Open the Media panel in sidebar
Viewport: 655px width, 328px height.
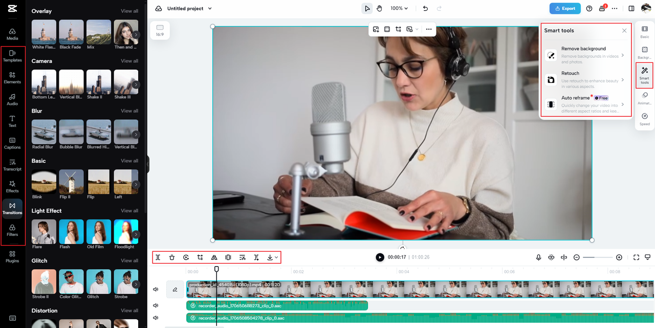(12, 34)
